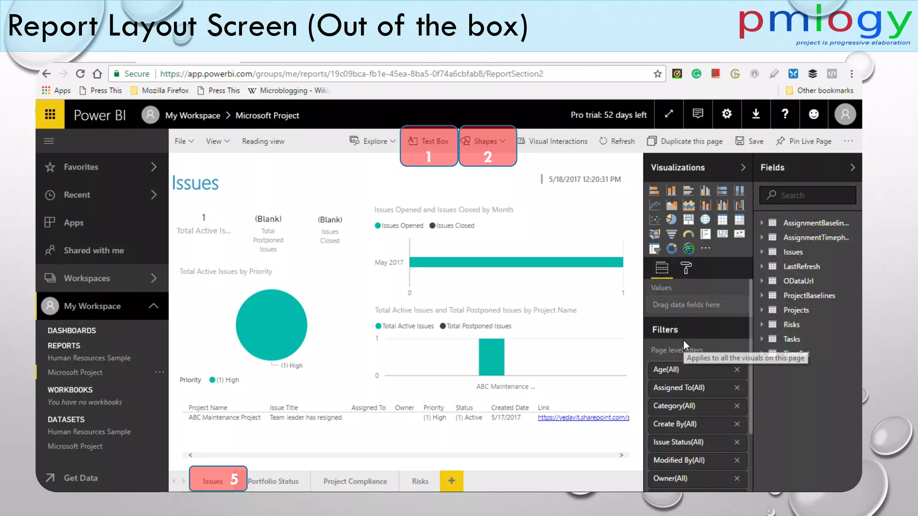Screen dimensions: 918x516
Task: Open the Fields well pane icon
Action: (662, 268)
